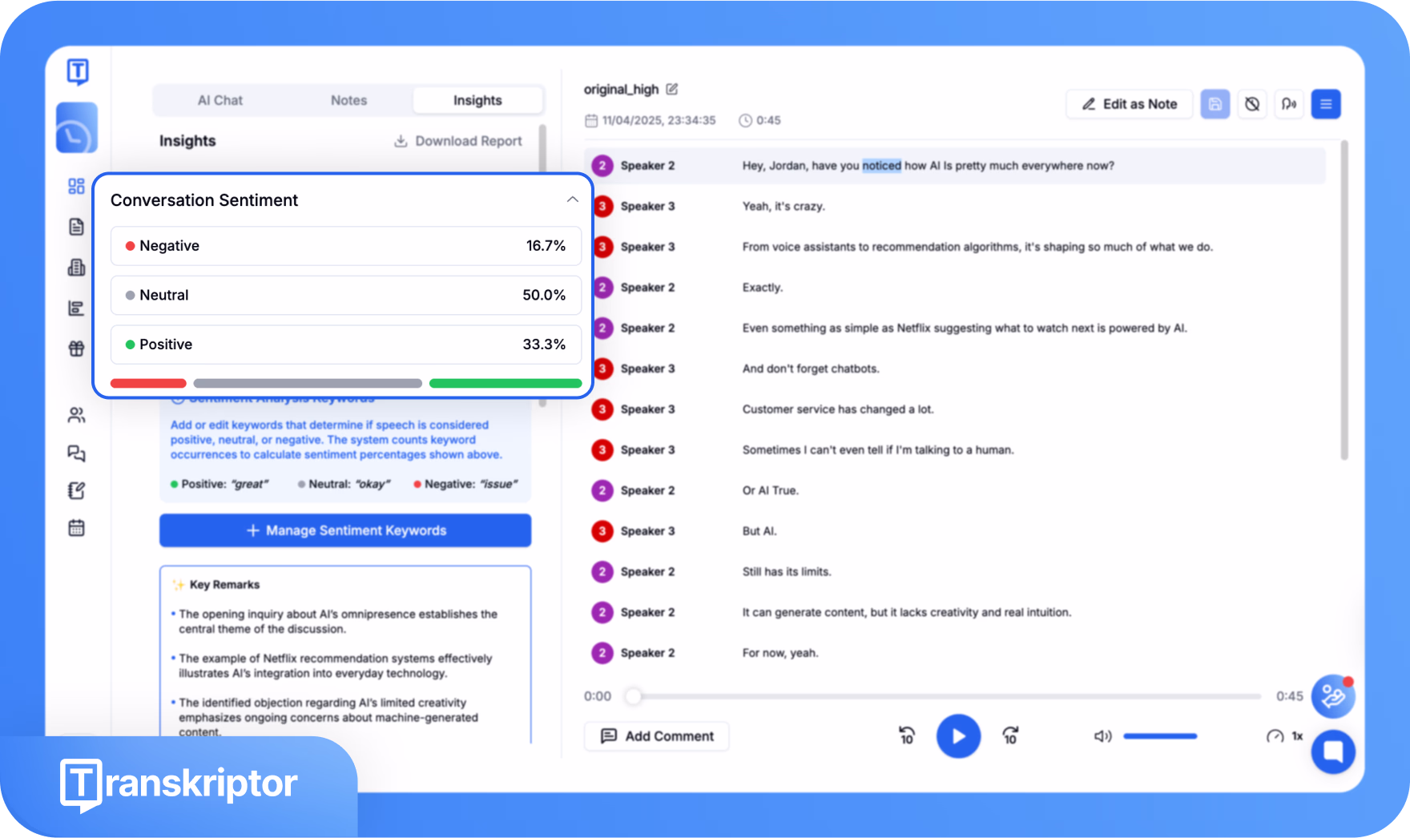Click the audio progress slider handle
This screenshot has width=1410, height=838.
[634, 696]
